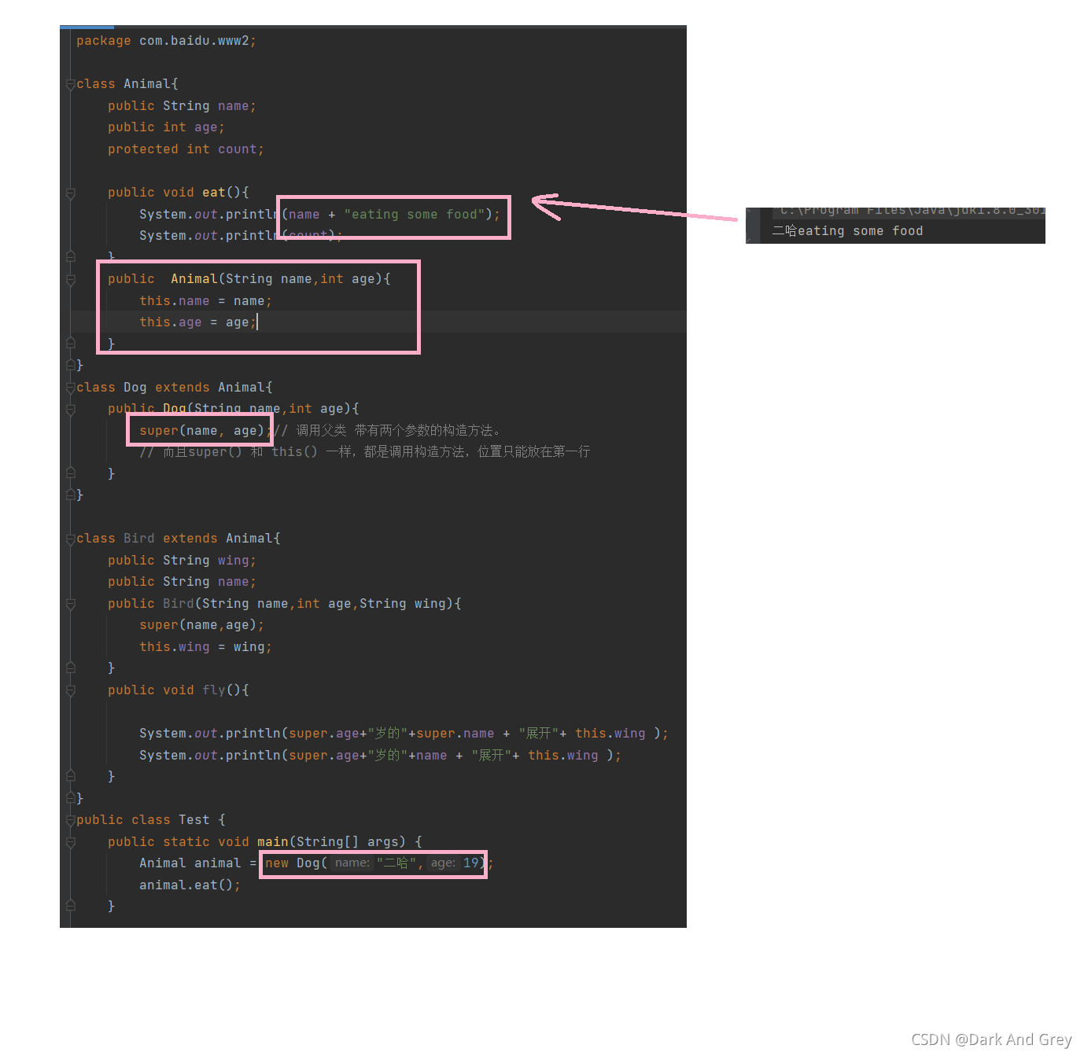Place cursor on 'this.age = age;' line
The width and height of the screenshot is (1084, 1056).
(197, 322)
